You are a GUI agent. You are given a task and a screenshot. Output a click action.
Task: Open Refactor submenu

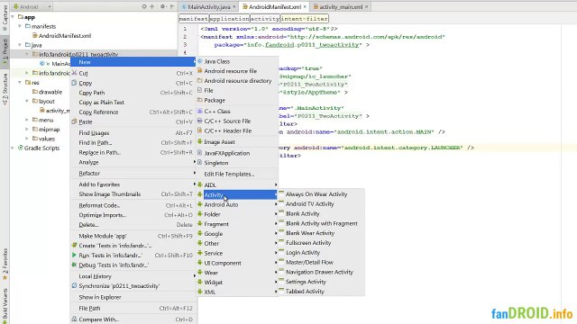(133, 174)
